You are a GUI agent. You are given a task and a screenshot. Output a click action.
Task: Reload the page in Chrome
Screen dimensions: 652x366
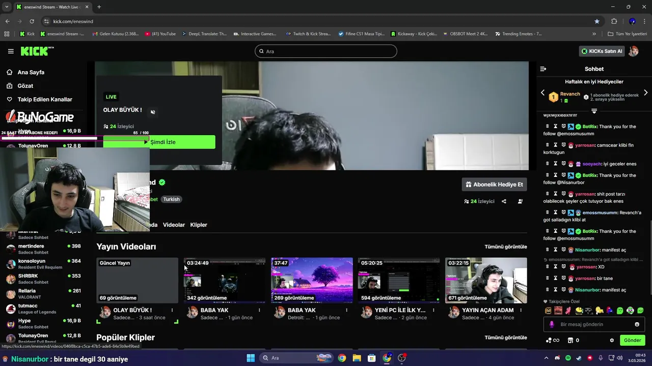coord(32,21)
